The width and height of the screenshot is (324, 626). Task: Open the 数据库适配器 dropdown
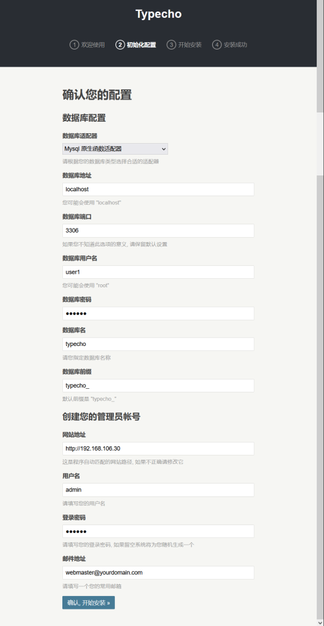115,149
